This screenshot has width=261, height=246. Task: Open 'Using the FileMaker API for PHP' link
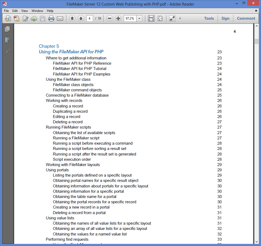pos(71,52)
